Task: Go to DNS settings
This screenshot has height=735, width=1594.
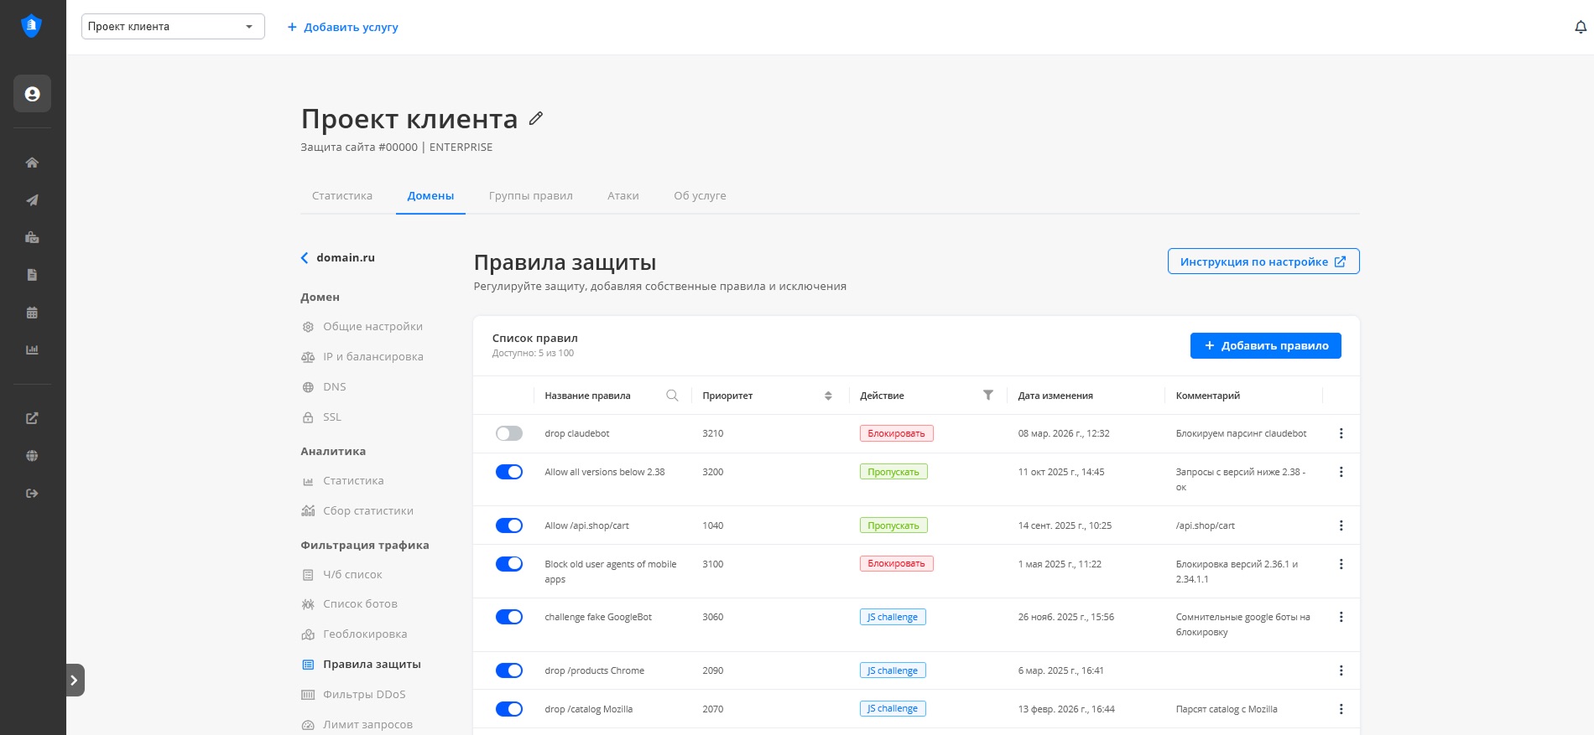Action: [324, 387]
